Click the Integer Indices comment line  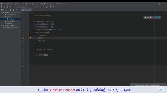(x=41, y=49)
